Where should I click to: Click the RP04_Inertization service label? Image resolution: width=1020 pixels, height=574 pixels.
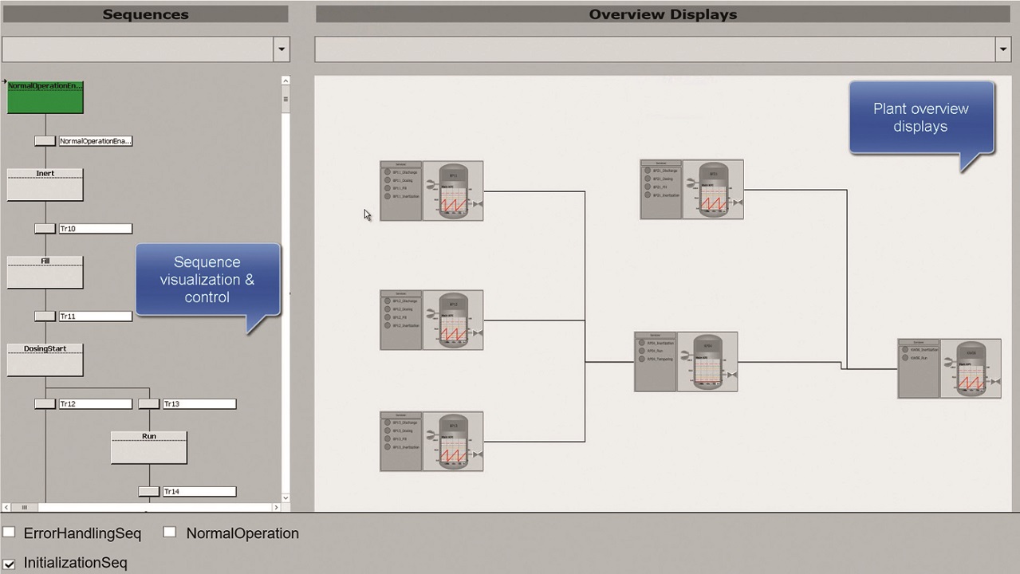tap(661, 343)
